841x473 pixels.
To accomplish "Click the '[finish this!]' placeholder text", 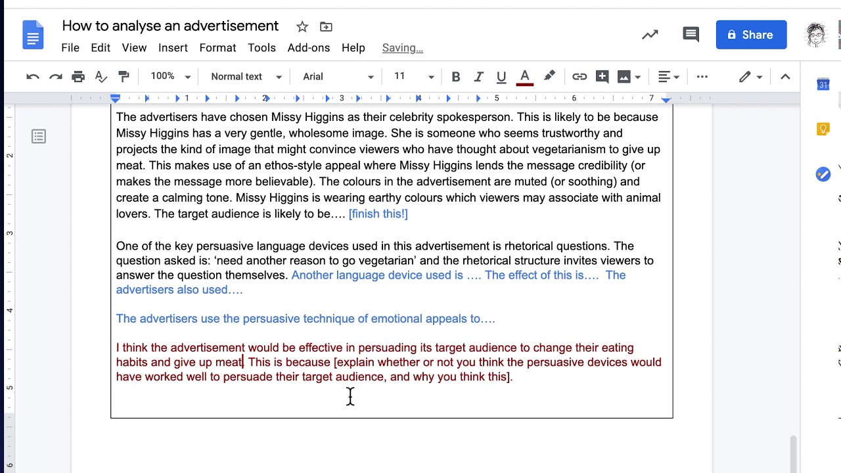I will [378, 214].
